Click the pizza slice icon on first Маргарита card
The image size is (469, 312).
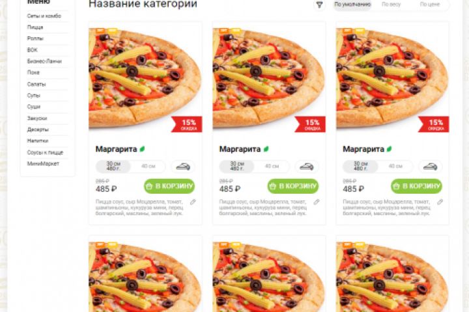click(183, 166)
